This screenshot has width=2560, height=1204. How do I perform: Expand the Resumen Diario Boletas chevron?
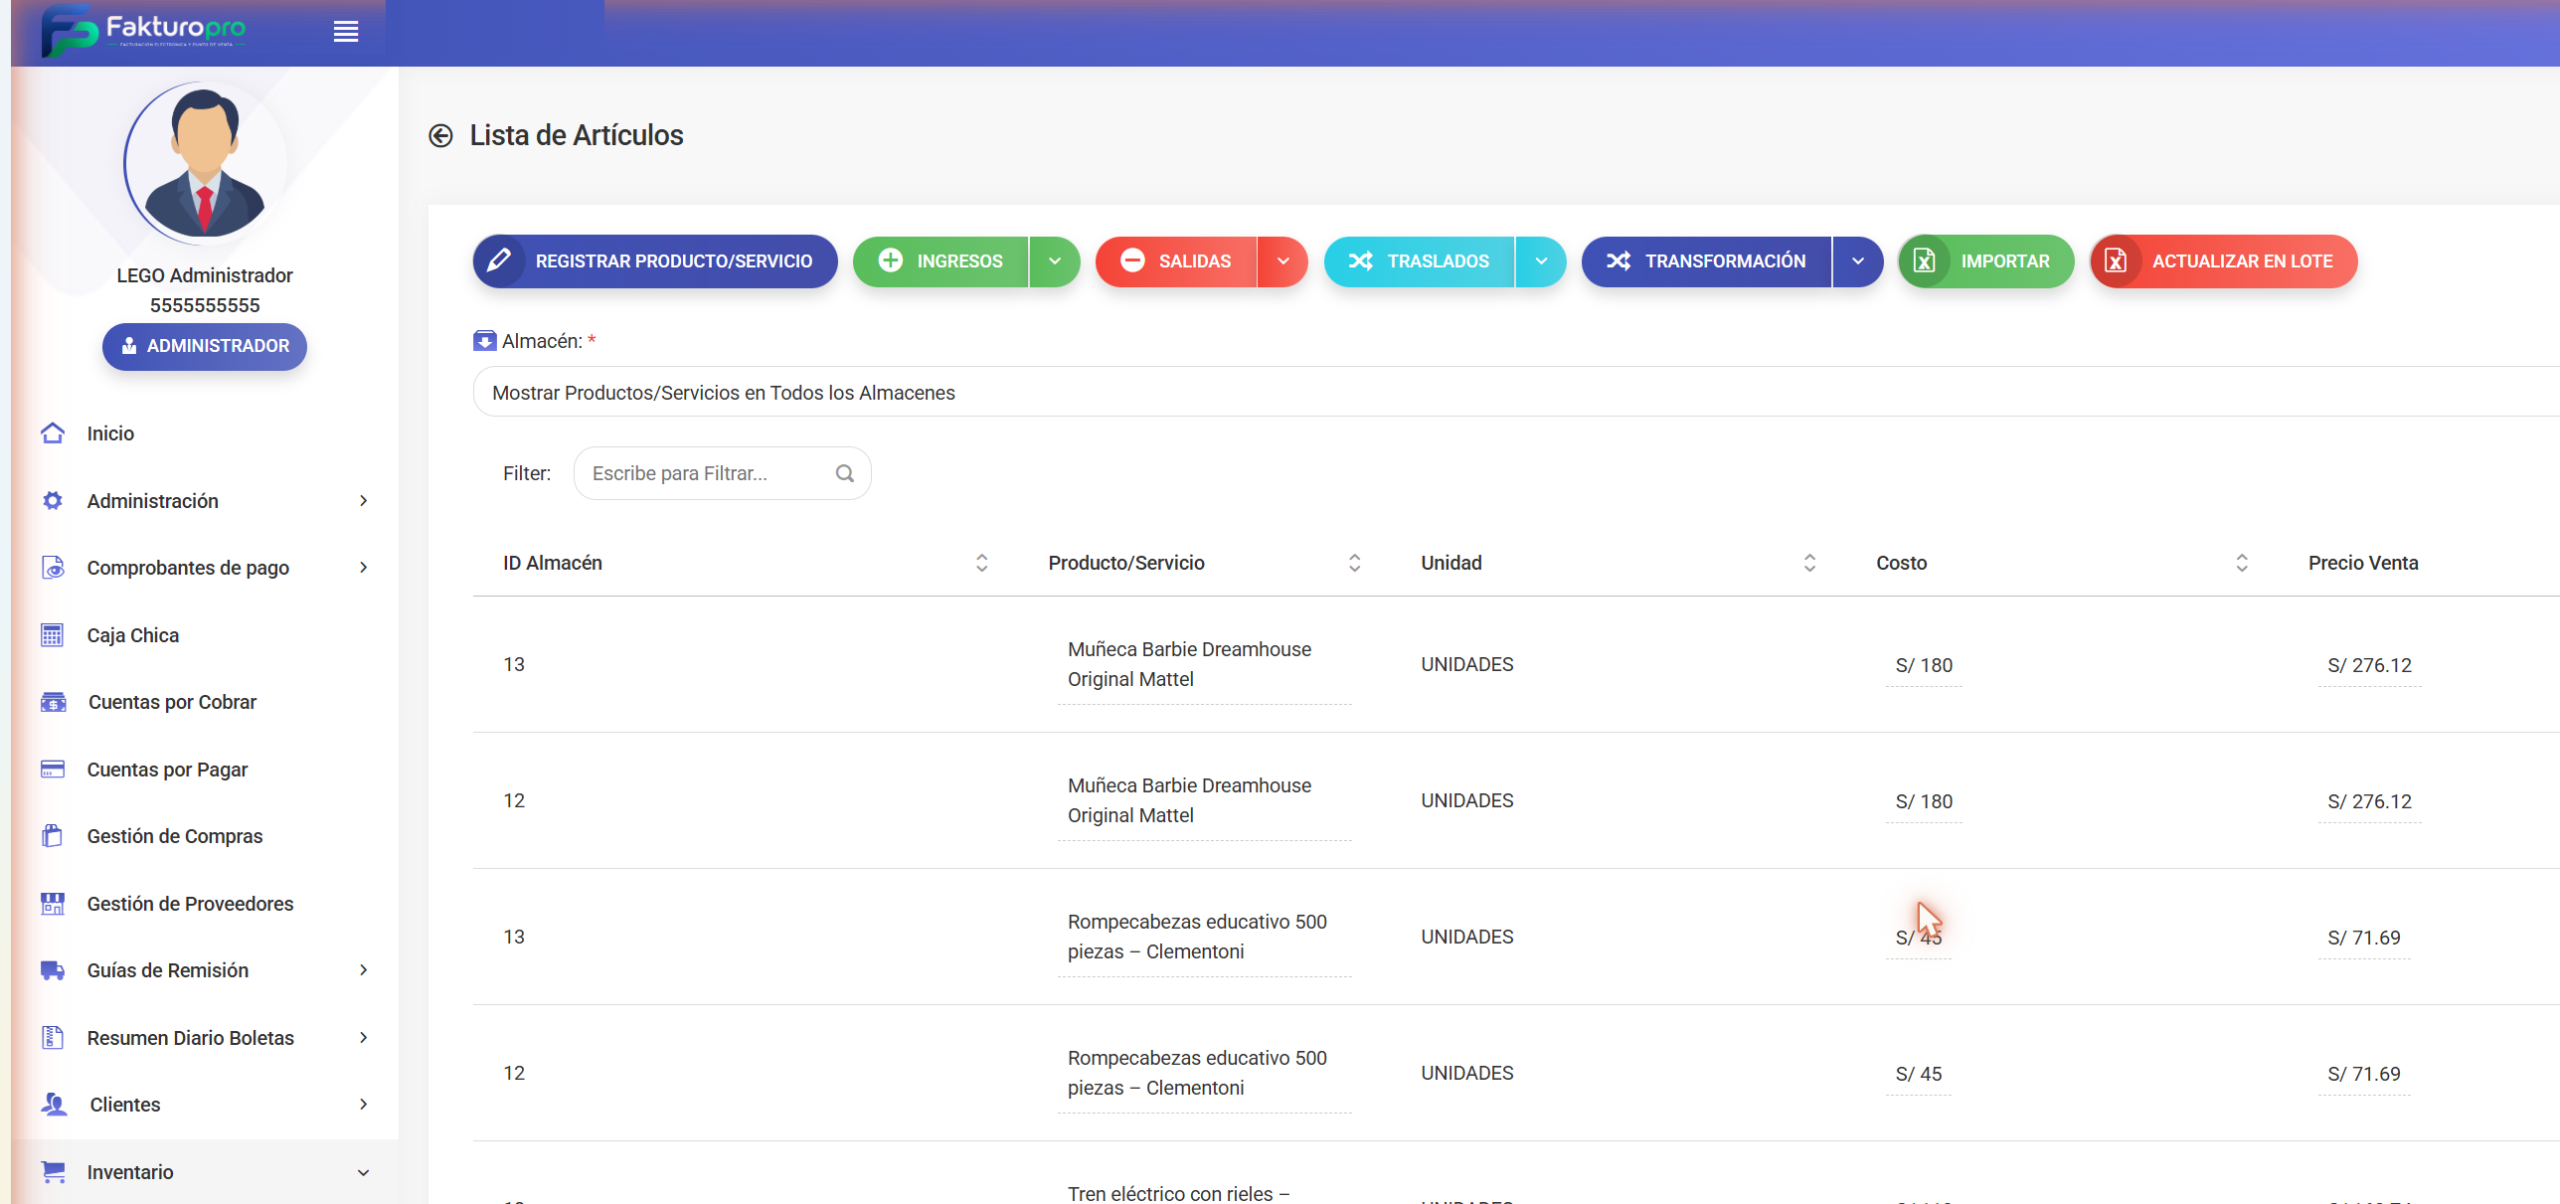[364, 1038]
